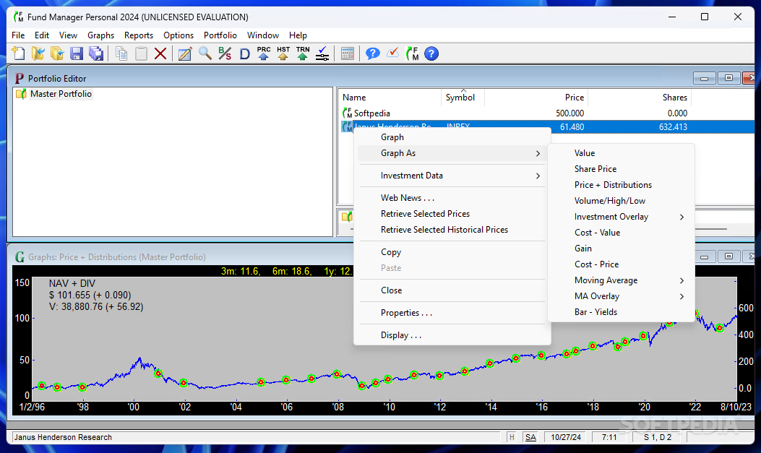
Task: Click the H indicator in status bar
Action: (x=512, y=437)
